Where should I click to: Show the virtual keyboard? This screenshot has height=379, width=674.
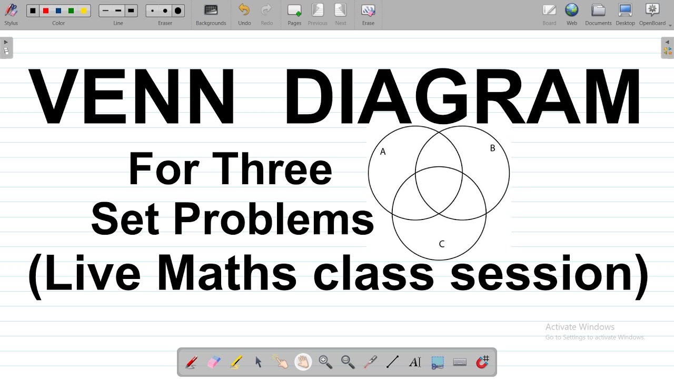[x=460, y=362]
